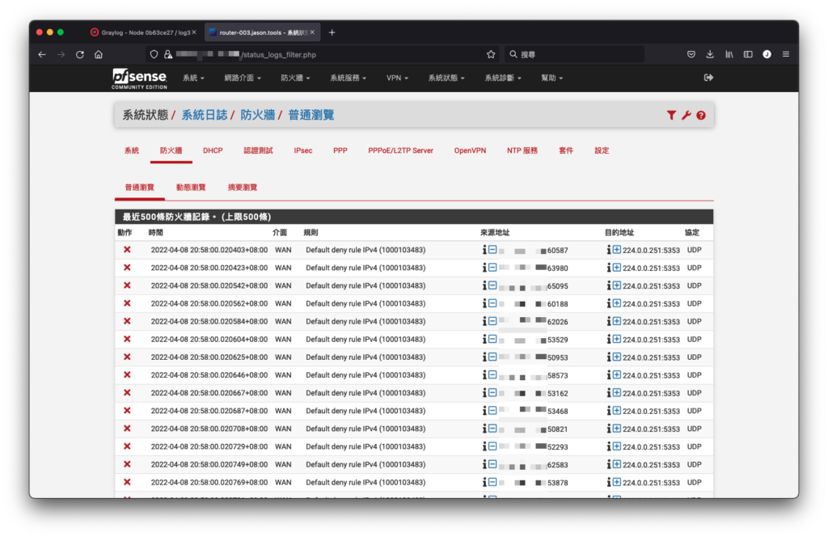
Task: Block source address of port 62026 row
Action: pyautogui.click(x=492, y=321)
